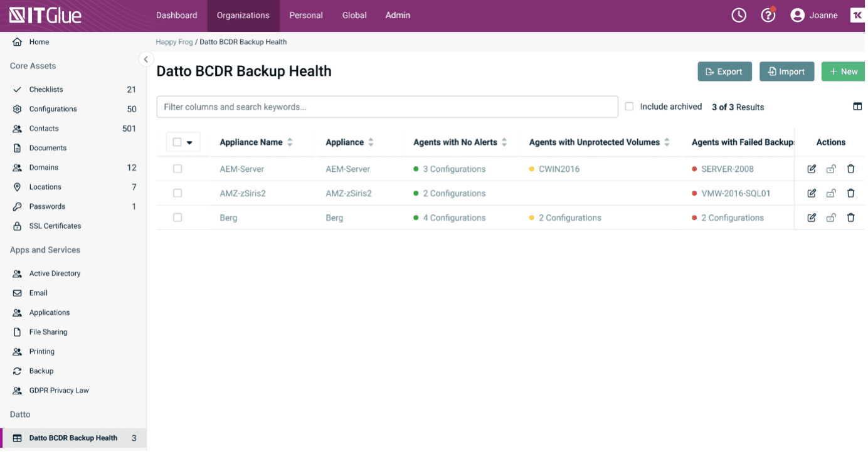Export the Datto BCDR data

(x=724, y=71)
